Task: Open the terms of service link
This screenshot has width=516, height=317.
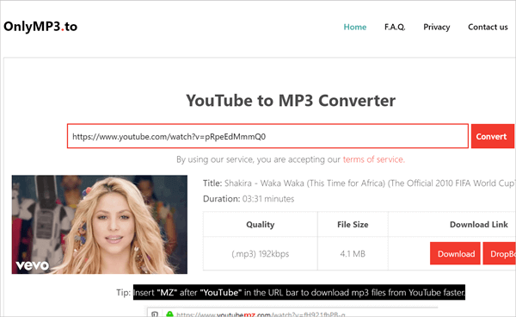Action: click(373, 159)
